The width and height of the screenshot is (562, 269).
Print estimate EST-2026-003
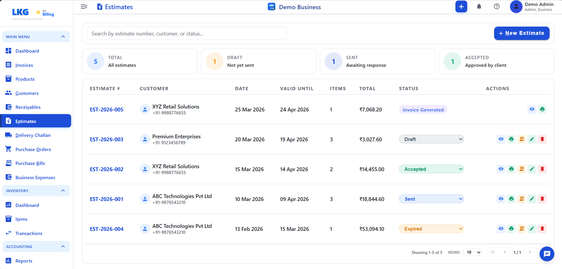[511, 139]
